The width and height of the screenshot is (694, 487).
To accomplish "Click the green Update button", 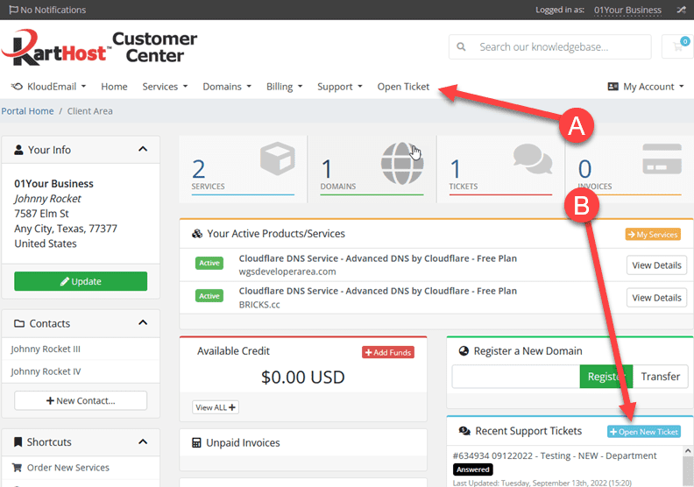I will 81,281.
